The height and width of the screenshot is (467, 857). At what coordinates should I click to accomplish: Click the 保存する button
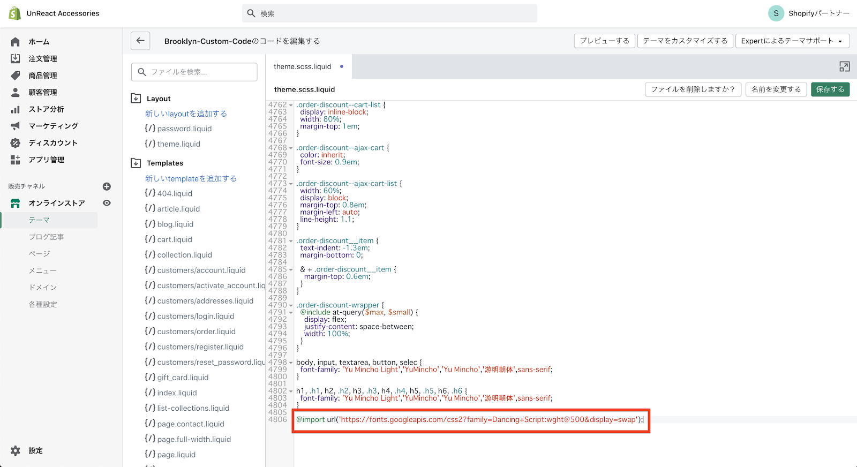tap(830, 89)
